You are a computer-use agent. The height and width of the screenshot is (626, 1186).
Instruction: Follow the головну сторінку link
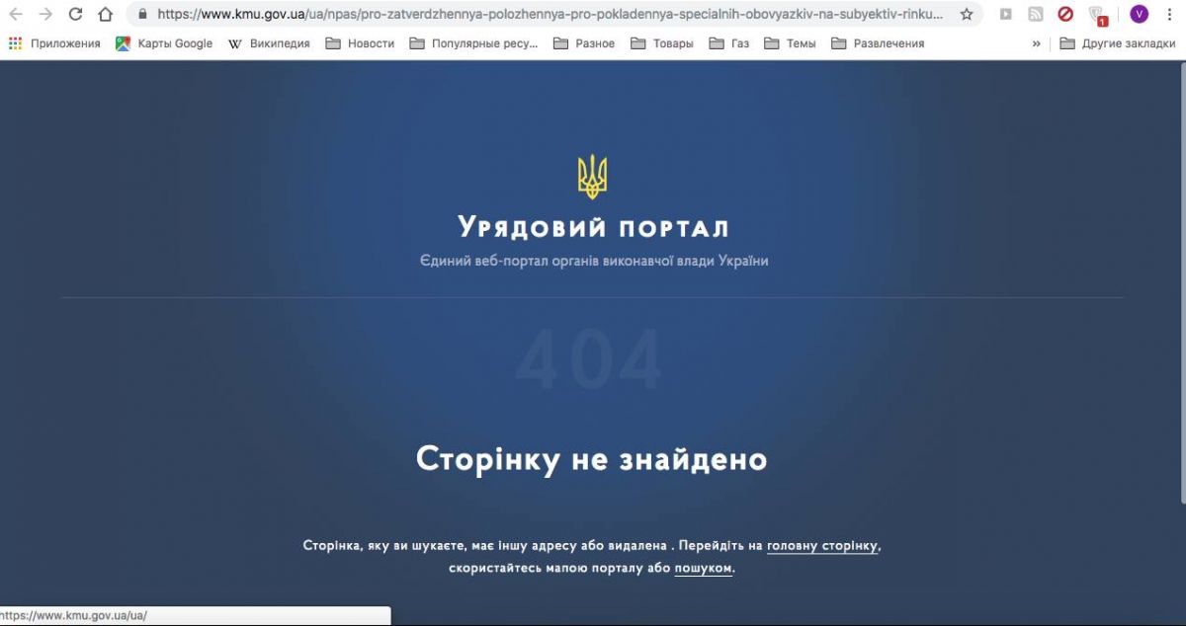coord(822,546)
